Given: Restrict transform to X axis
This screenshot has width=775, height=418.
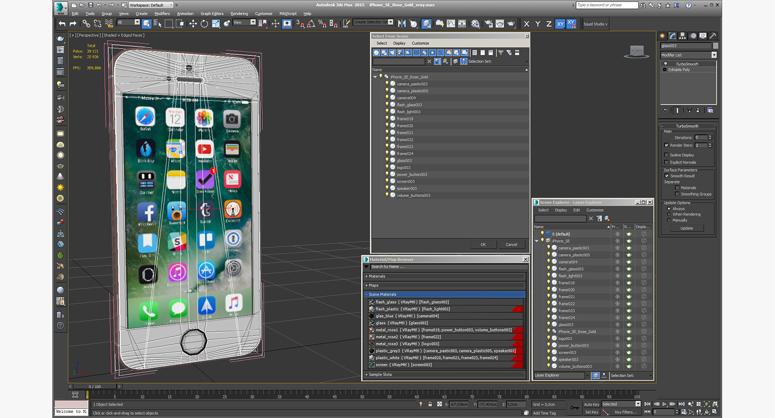Looking at the screenshot, I should click(x=526, y=24).
